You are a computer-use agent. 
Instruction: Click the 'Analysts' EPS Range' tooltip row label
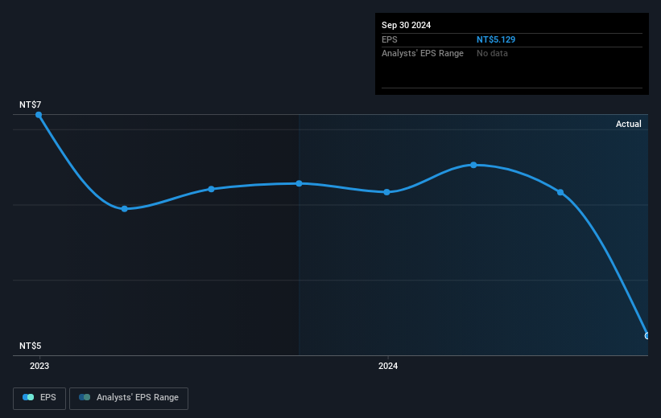pos(423,54)
